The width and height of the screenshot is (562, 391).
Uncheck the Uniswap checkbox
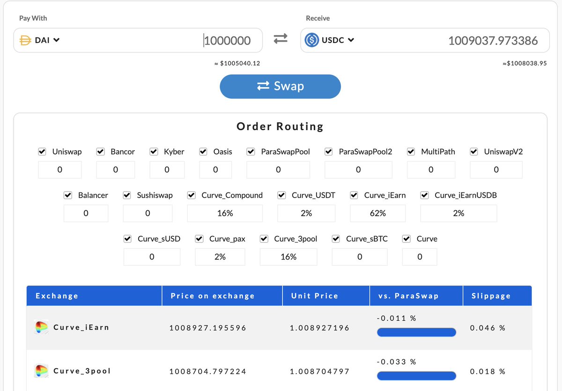tap(42, 152)
